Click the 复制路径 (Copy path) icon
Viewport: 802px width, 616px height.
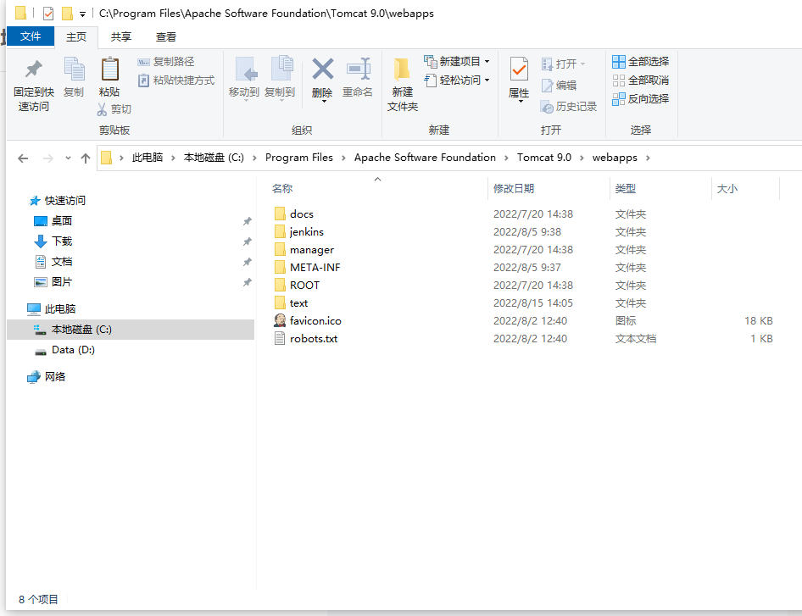143,61
